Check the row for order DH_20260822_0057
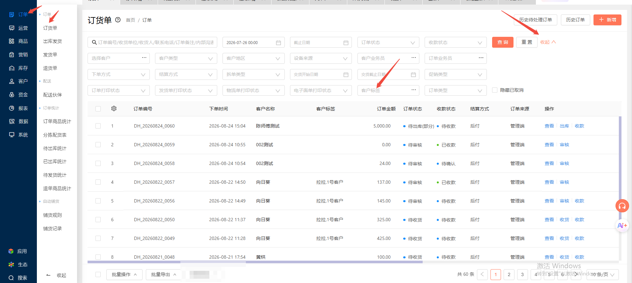Image resolution: width=632 pixels, height=283 pixels. coord(98,182)
